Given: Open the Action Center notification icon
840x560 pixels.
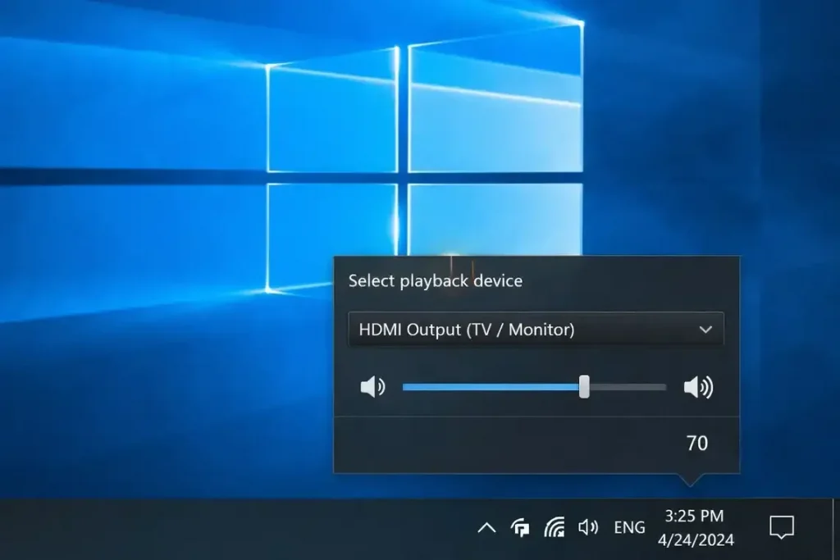Looking at the screenshot, I should point(781,527).
